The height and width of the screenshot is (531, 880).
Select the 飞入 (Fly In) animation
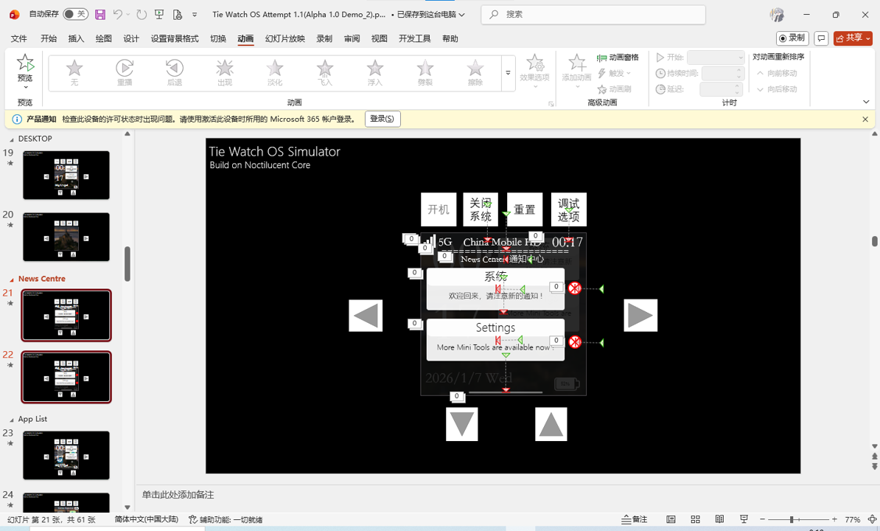[x=324, y=72]
